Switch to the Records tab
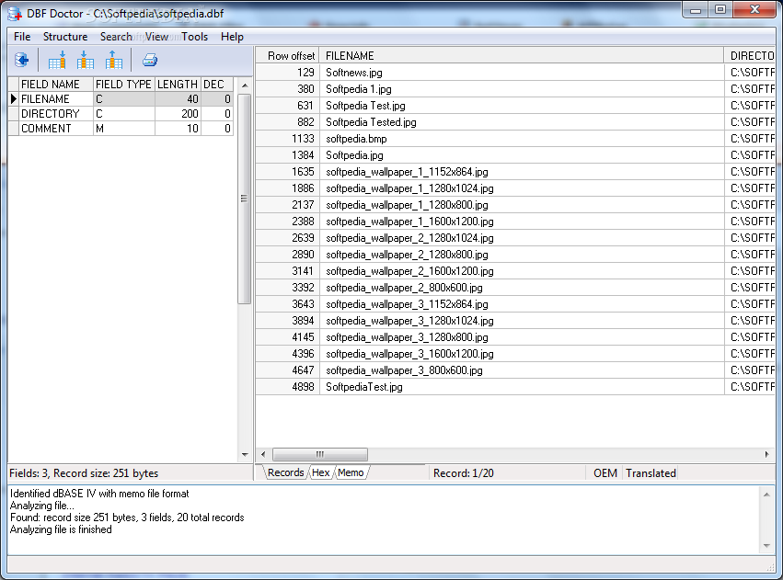Image resolution: width=783 pixels, height=580 pixels. (285, 472)
